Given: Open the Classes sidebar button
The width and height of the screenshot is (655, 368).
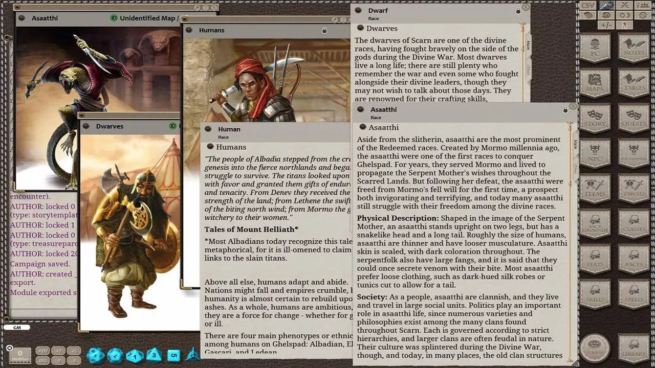Looking at the screenshot, I should (x=634, y=224).
